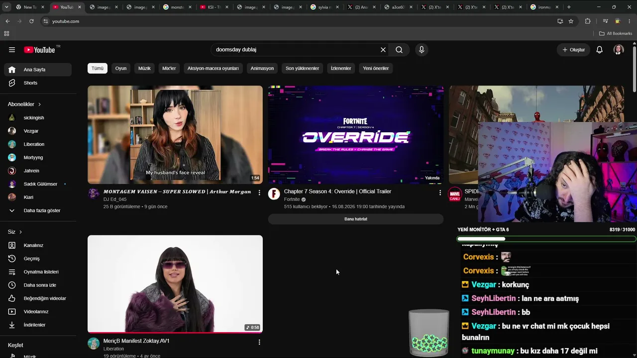
Task: Select the Tümü filter chip
Action: point(98,68)
